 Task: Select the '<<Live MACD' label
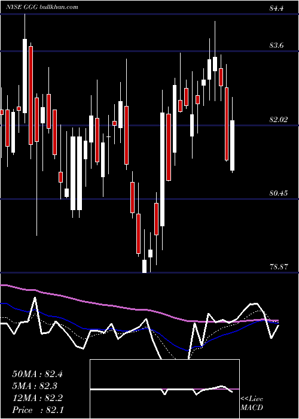pos(252,403)
